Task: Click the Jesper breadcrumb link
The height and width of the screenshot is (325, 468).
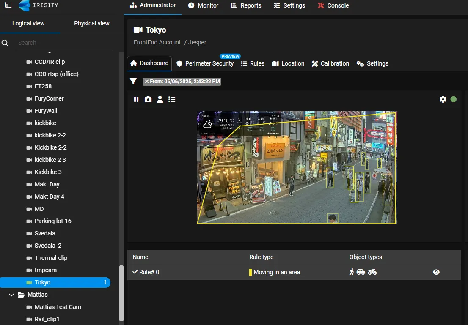Action: point(197,42)
